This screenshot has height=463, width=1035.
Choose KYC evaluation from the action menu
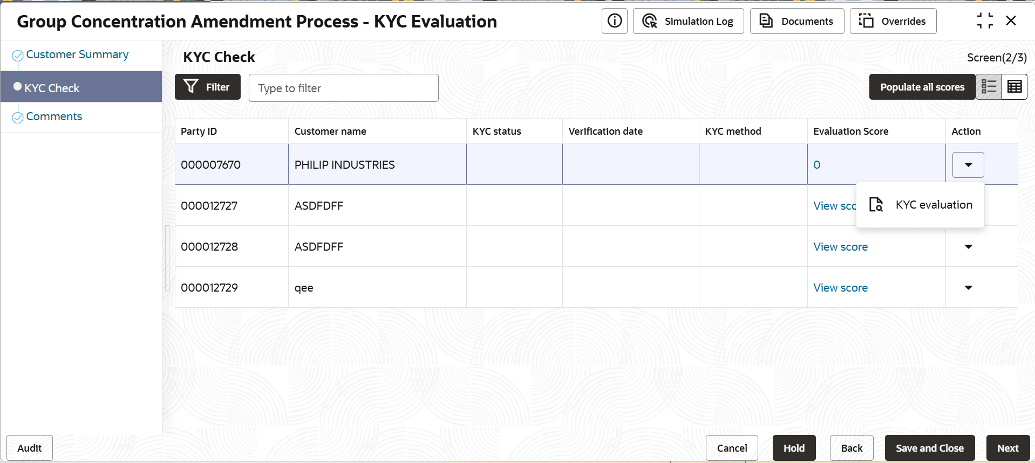[x=921, y=205]
